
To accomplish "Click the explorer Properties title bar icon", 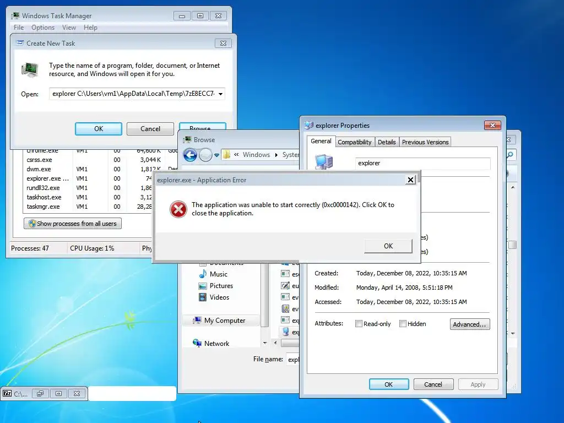I will pos(308,125).
